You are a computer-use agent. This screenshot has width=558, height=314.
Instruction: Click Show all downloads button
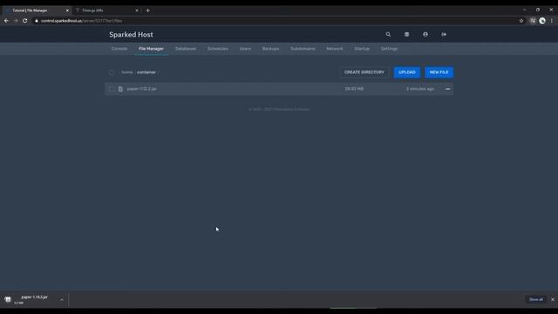(536, 299)
